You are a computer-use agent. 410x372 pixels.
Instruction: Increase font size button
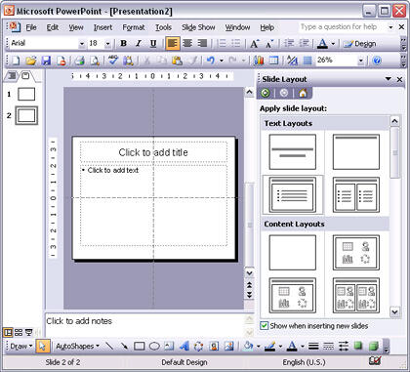click(x=255, y=44)
